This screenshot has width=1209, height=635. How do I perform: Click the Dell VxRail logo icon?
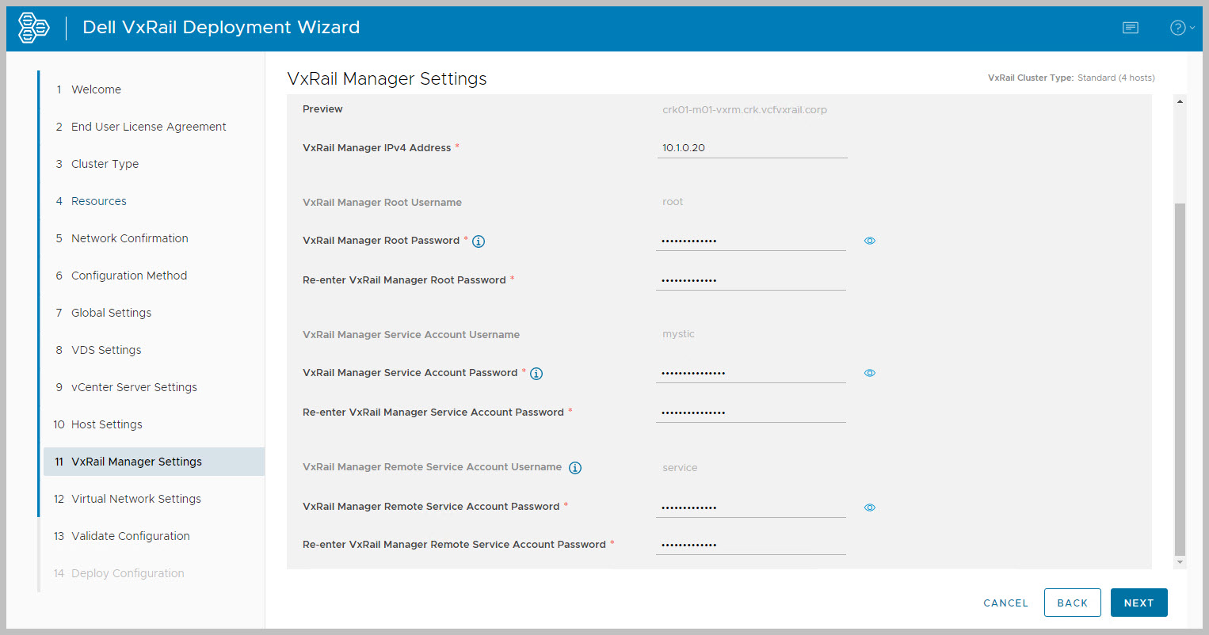(x=33, y=28)
